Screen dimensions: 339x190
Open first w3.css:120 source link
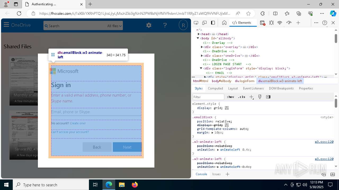[x=324, y=142]
